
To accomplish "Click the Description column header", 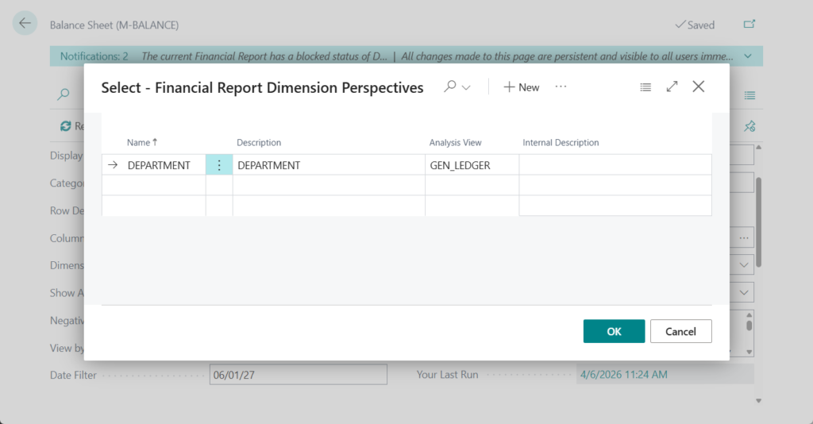I will coord(259,142).
